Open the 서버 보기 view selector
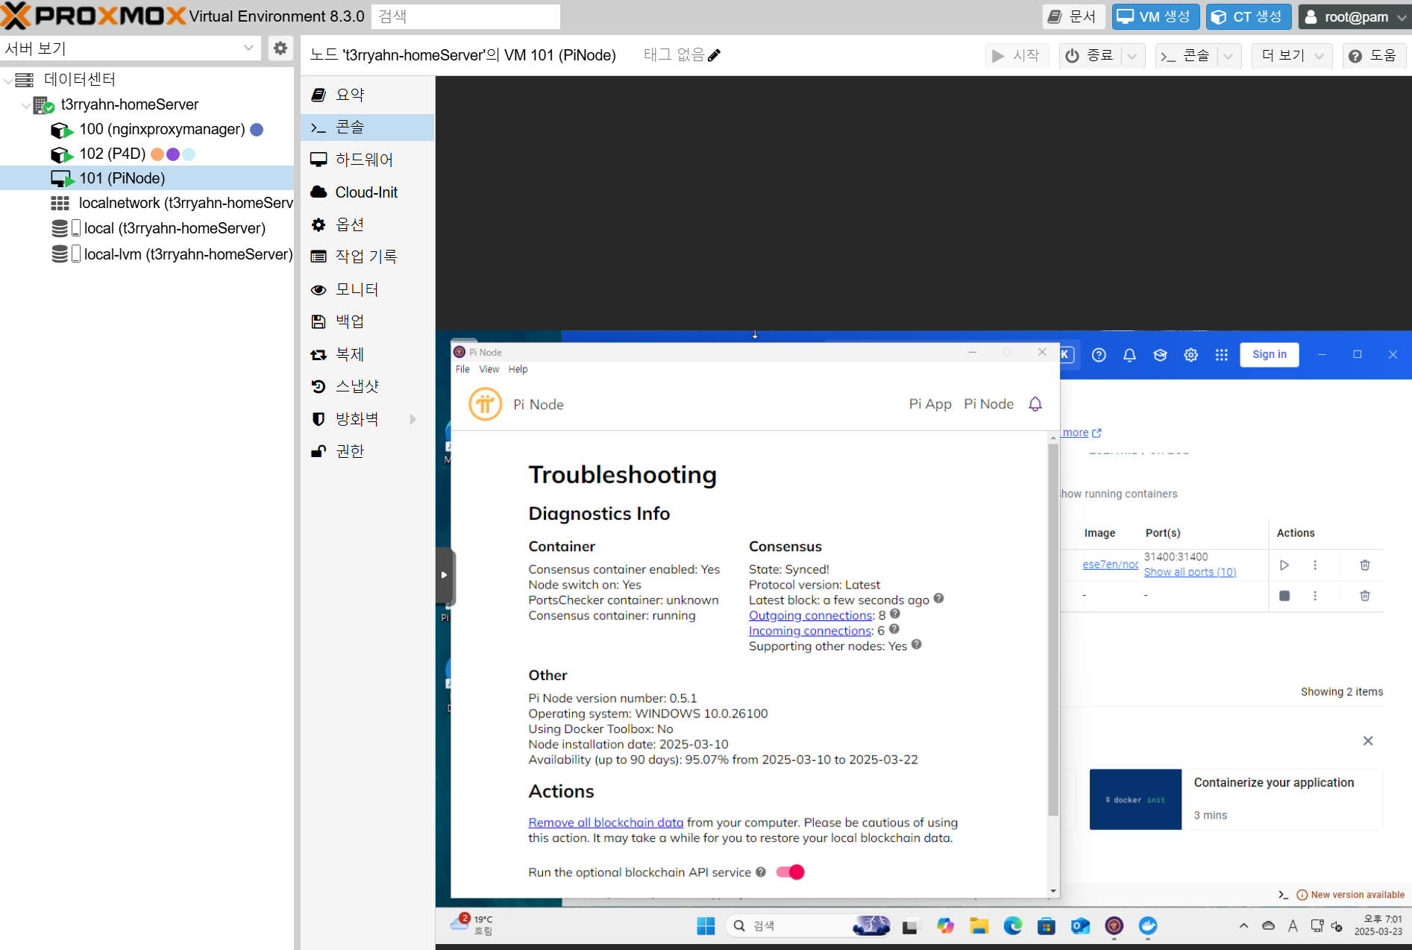1412x950 pixels. [131, 48]
